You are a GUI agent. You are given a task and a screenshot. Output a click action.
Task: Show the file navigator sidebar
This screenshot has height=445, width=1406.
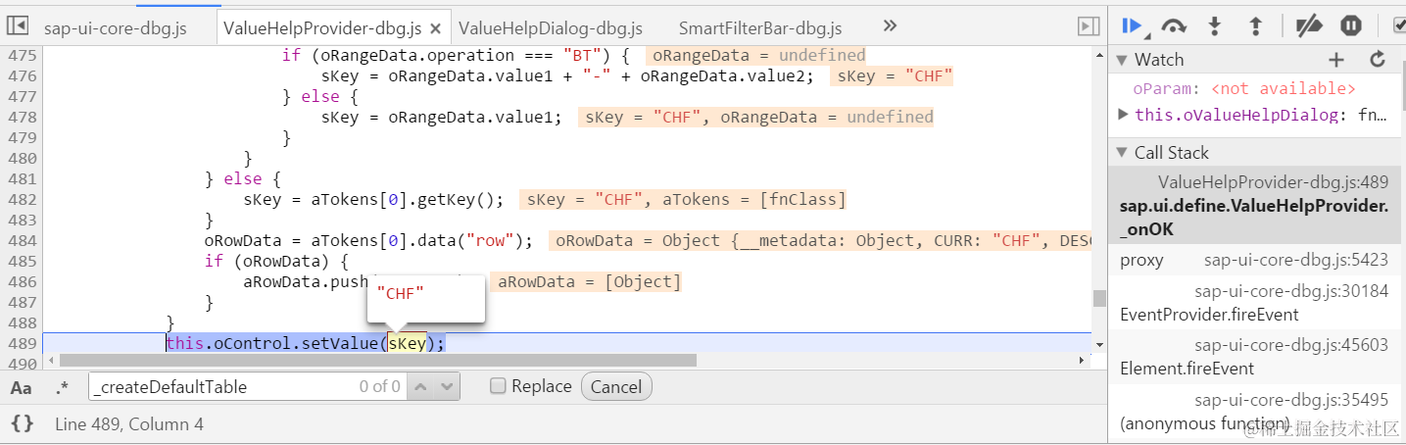click(19, 25)
